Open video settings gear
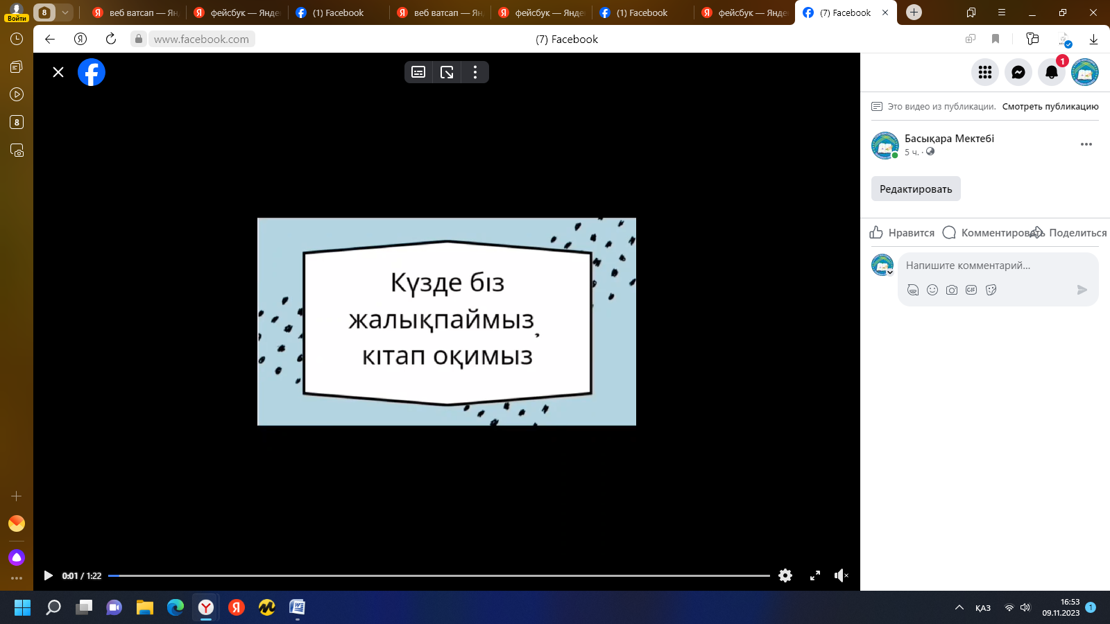 (785, 575)
